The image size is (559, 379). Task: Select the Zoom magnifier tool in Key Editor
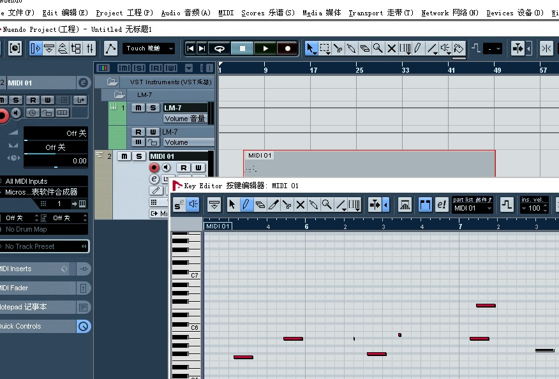pyautogui.click(x=327, y=205)
